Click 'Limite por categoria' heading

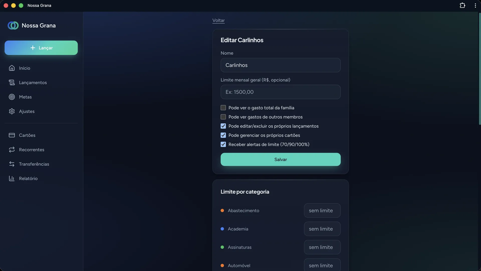pos(245,192)
